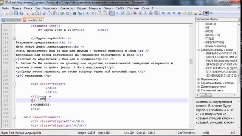Viewport: 242px width, 136px height.
Task: Click the blue down-triangle plugin icon
Action: (x=174, y=14)
